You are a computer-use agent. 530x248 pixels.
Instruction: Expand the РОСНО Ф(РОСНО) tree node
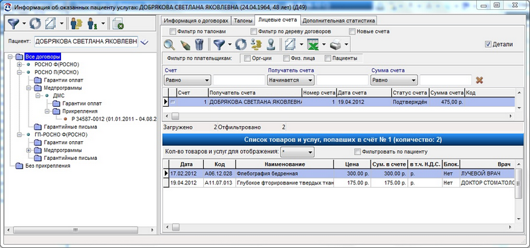(x=19, y=64)
